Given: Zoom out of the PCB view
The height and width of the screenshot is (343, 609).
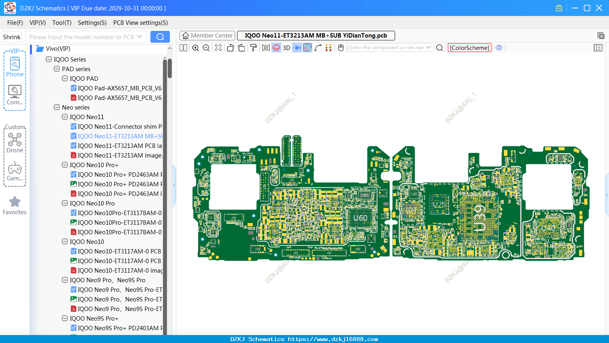Looking at the screenshot, I should 206,48.
